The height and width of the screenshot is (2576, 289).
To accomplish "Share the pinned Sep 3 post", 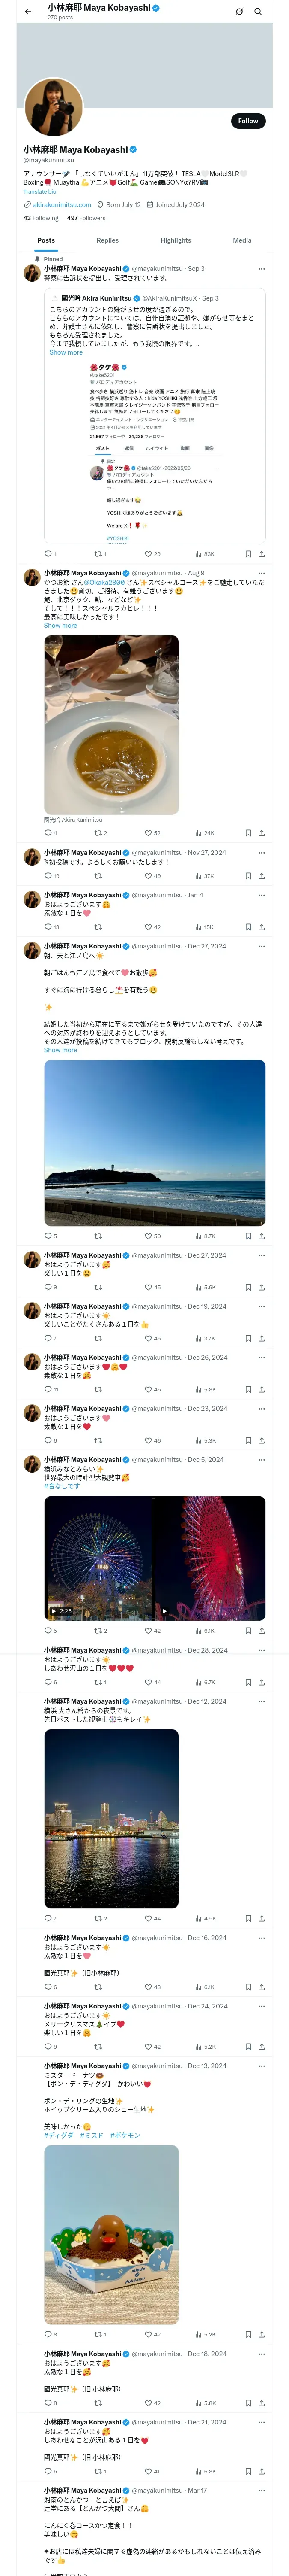I will coord(261,554).
